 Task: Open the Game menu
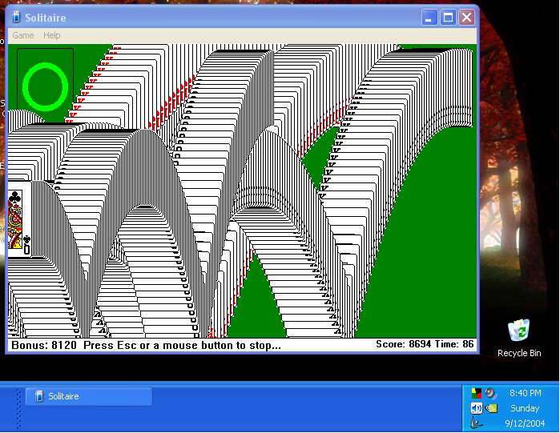pyautogui.click(x=23, y=35)
